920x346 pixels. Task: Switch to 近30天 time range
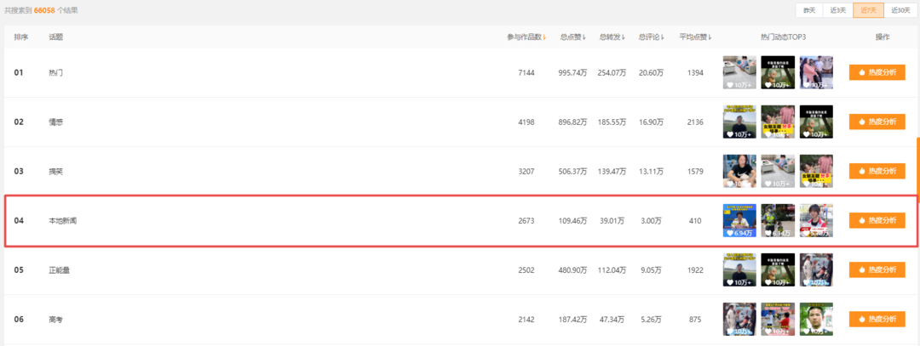[x=900, y=10]
